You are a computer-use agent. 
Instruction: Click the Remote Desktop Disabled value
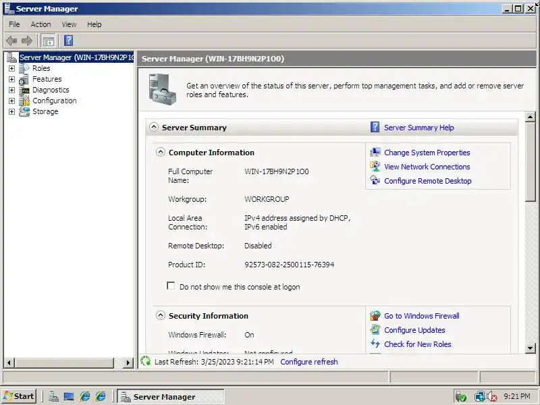[x=258, y=246]
